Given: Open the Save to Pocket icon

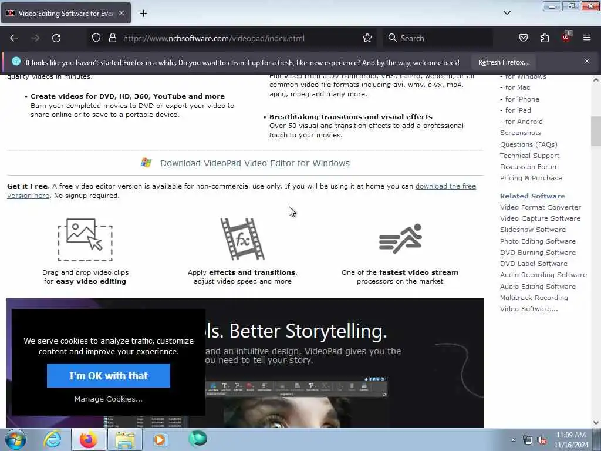Looking at the screenshot, I should tap(523, 38).
